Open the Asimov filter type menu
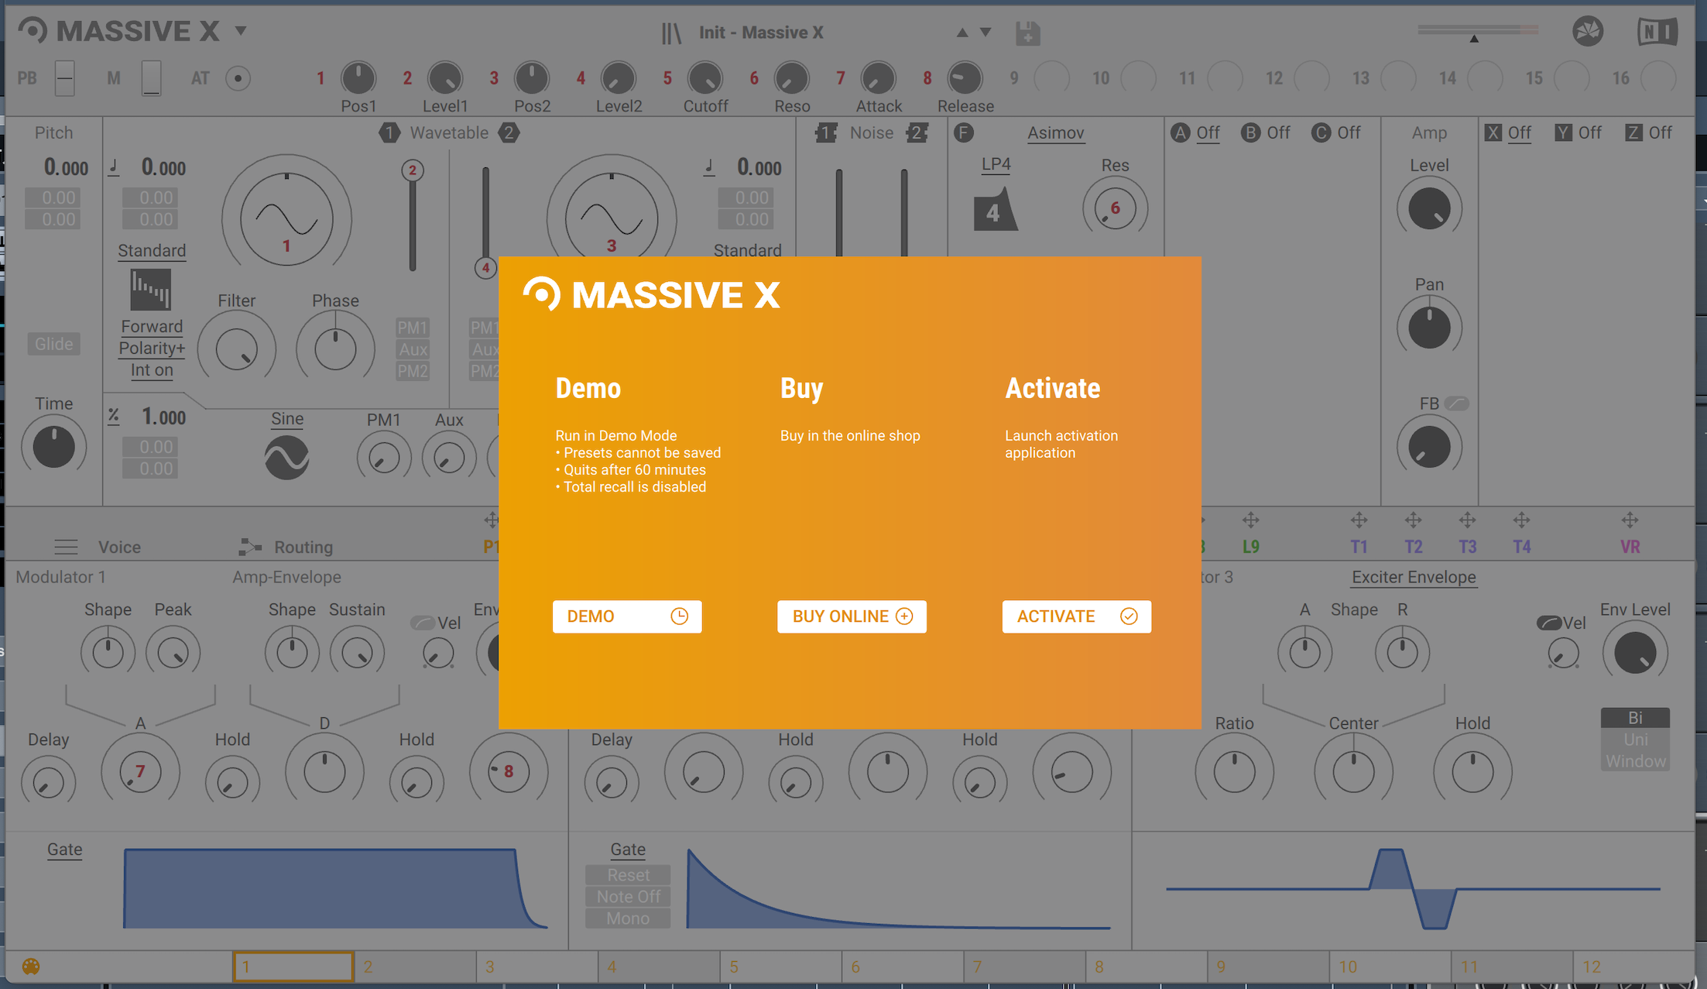Viewport: 1707px width, 989px height. click(x=1055, y=133)
